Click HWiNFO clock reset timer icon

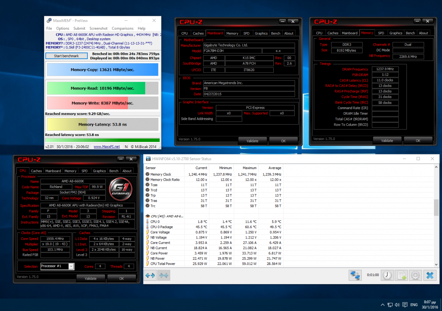tap(387, 275)
